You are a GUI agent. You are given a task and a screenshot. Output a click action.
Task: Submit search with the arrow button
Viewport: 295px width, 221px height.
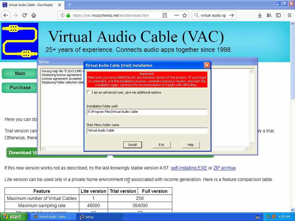pyautogui.click(x=232, y=15)
